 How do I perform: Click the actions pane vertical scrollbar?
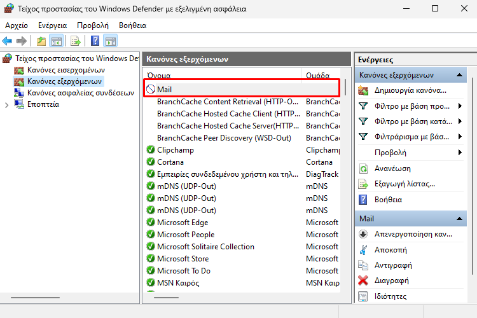[473, 176]
